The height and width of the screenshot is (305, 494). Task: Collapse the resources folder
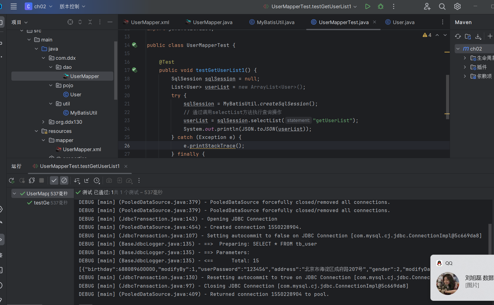(x=36, y=131)
